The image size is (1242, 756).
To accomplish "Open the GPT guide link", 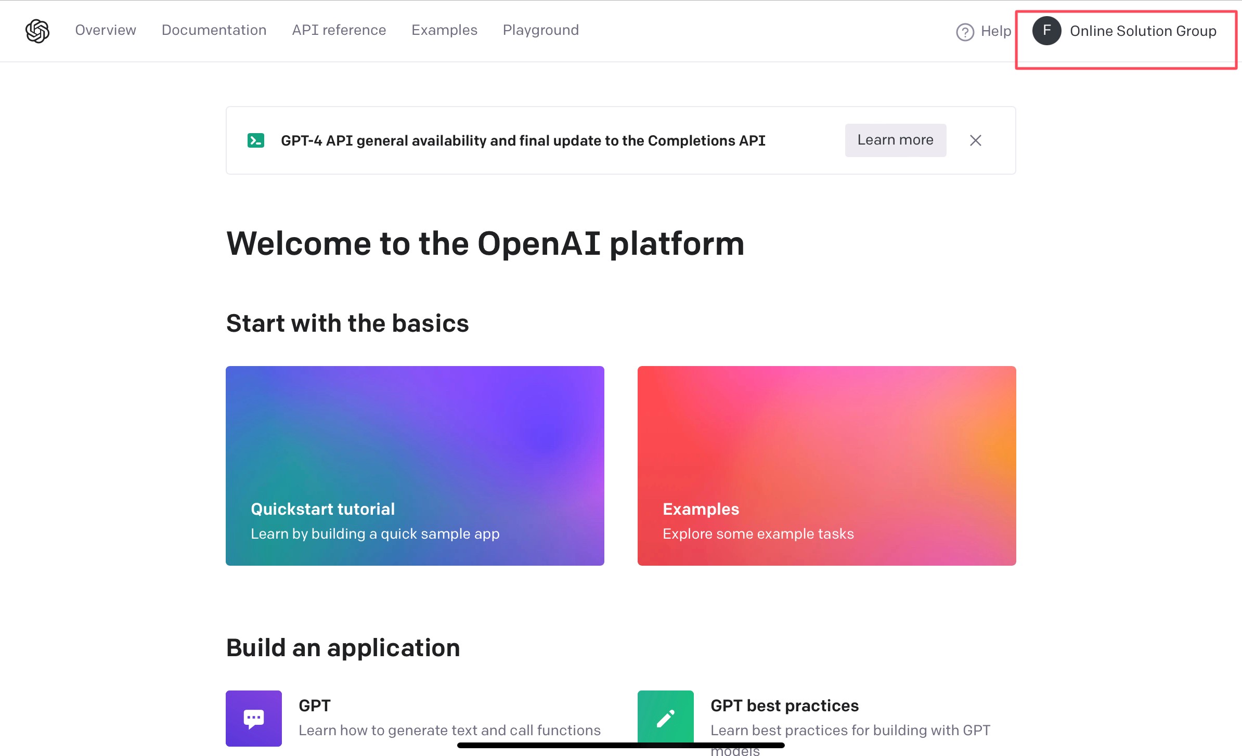I will pos(314,706).
